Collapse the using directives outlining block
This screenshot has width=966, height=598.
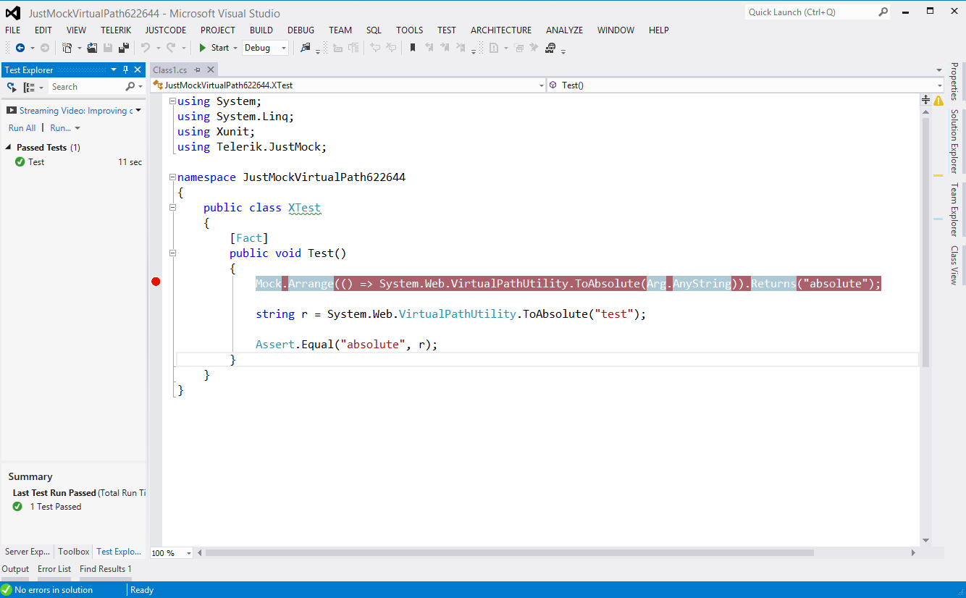tap(172, 101)
